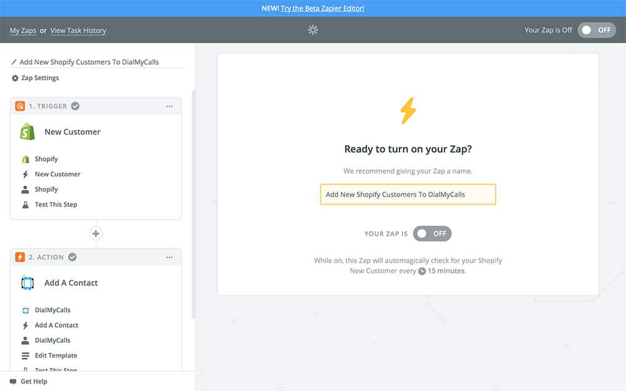Open the trigger step three-dot menu
The height and width of the screenshot is (391, 626).
point(169,106)
